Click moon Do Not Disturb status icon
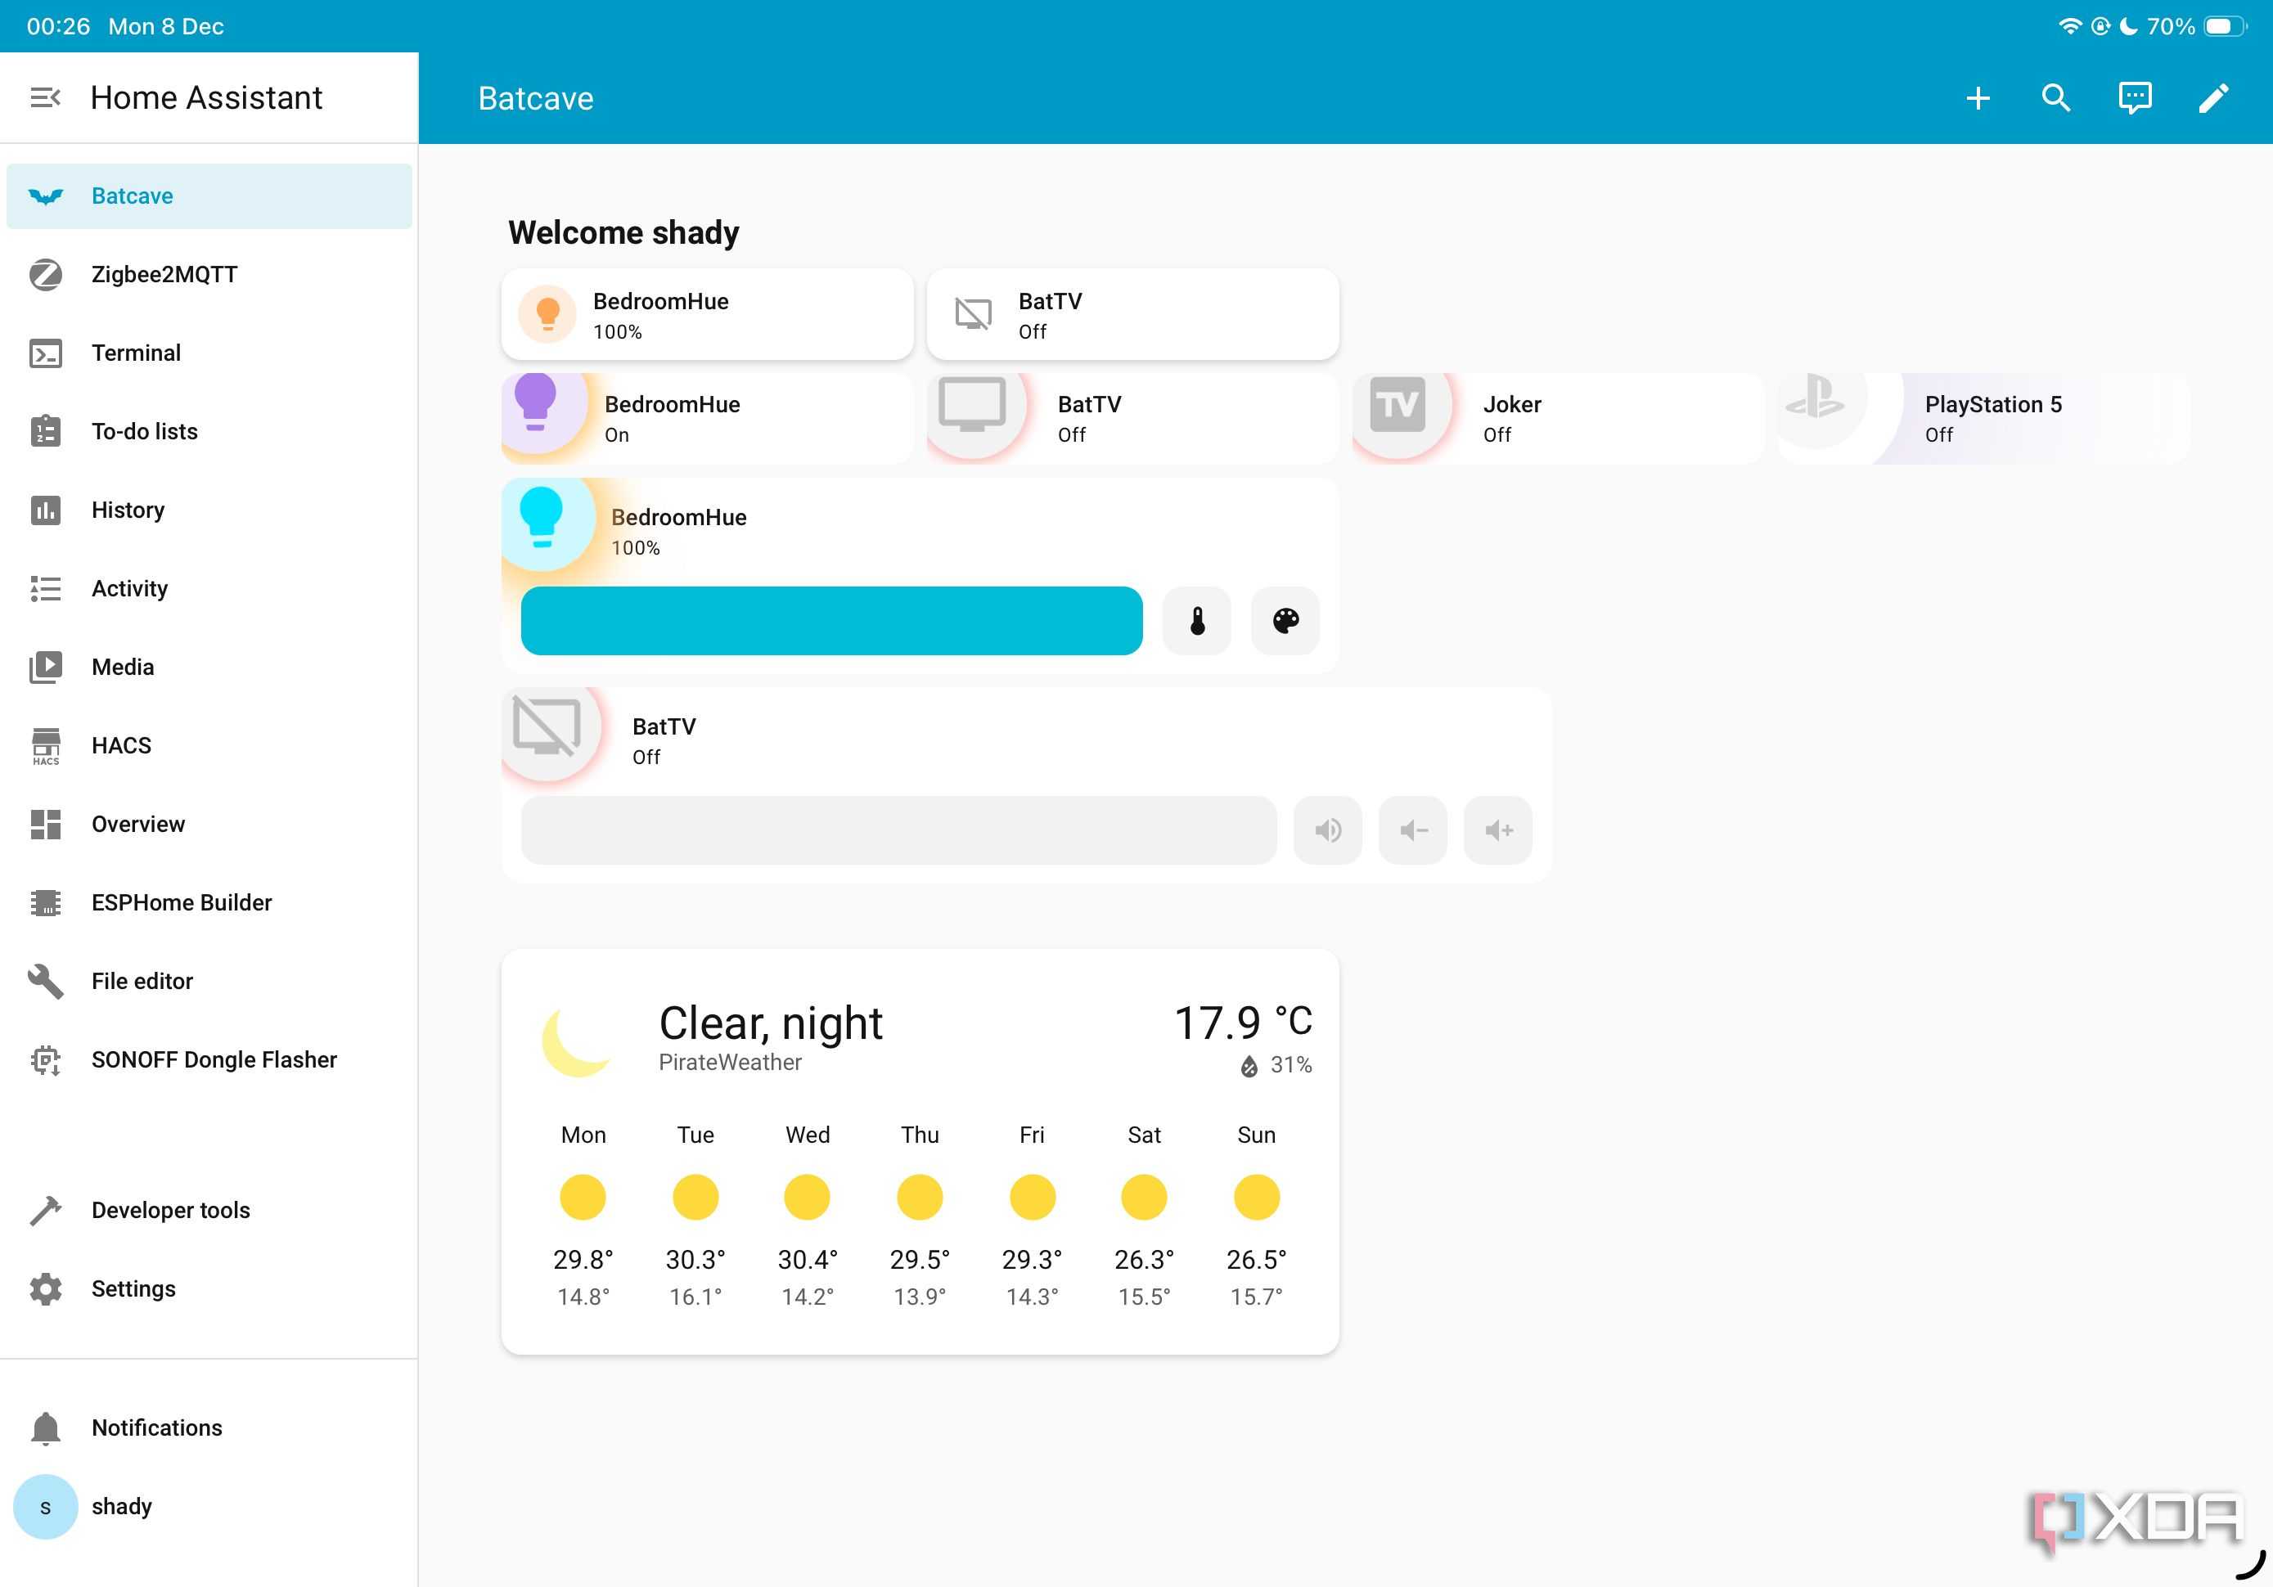Screen dimensions: 2273x1587 pyautogui.click(x=2127, y=25)
